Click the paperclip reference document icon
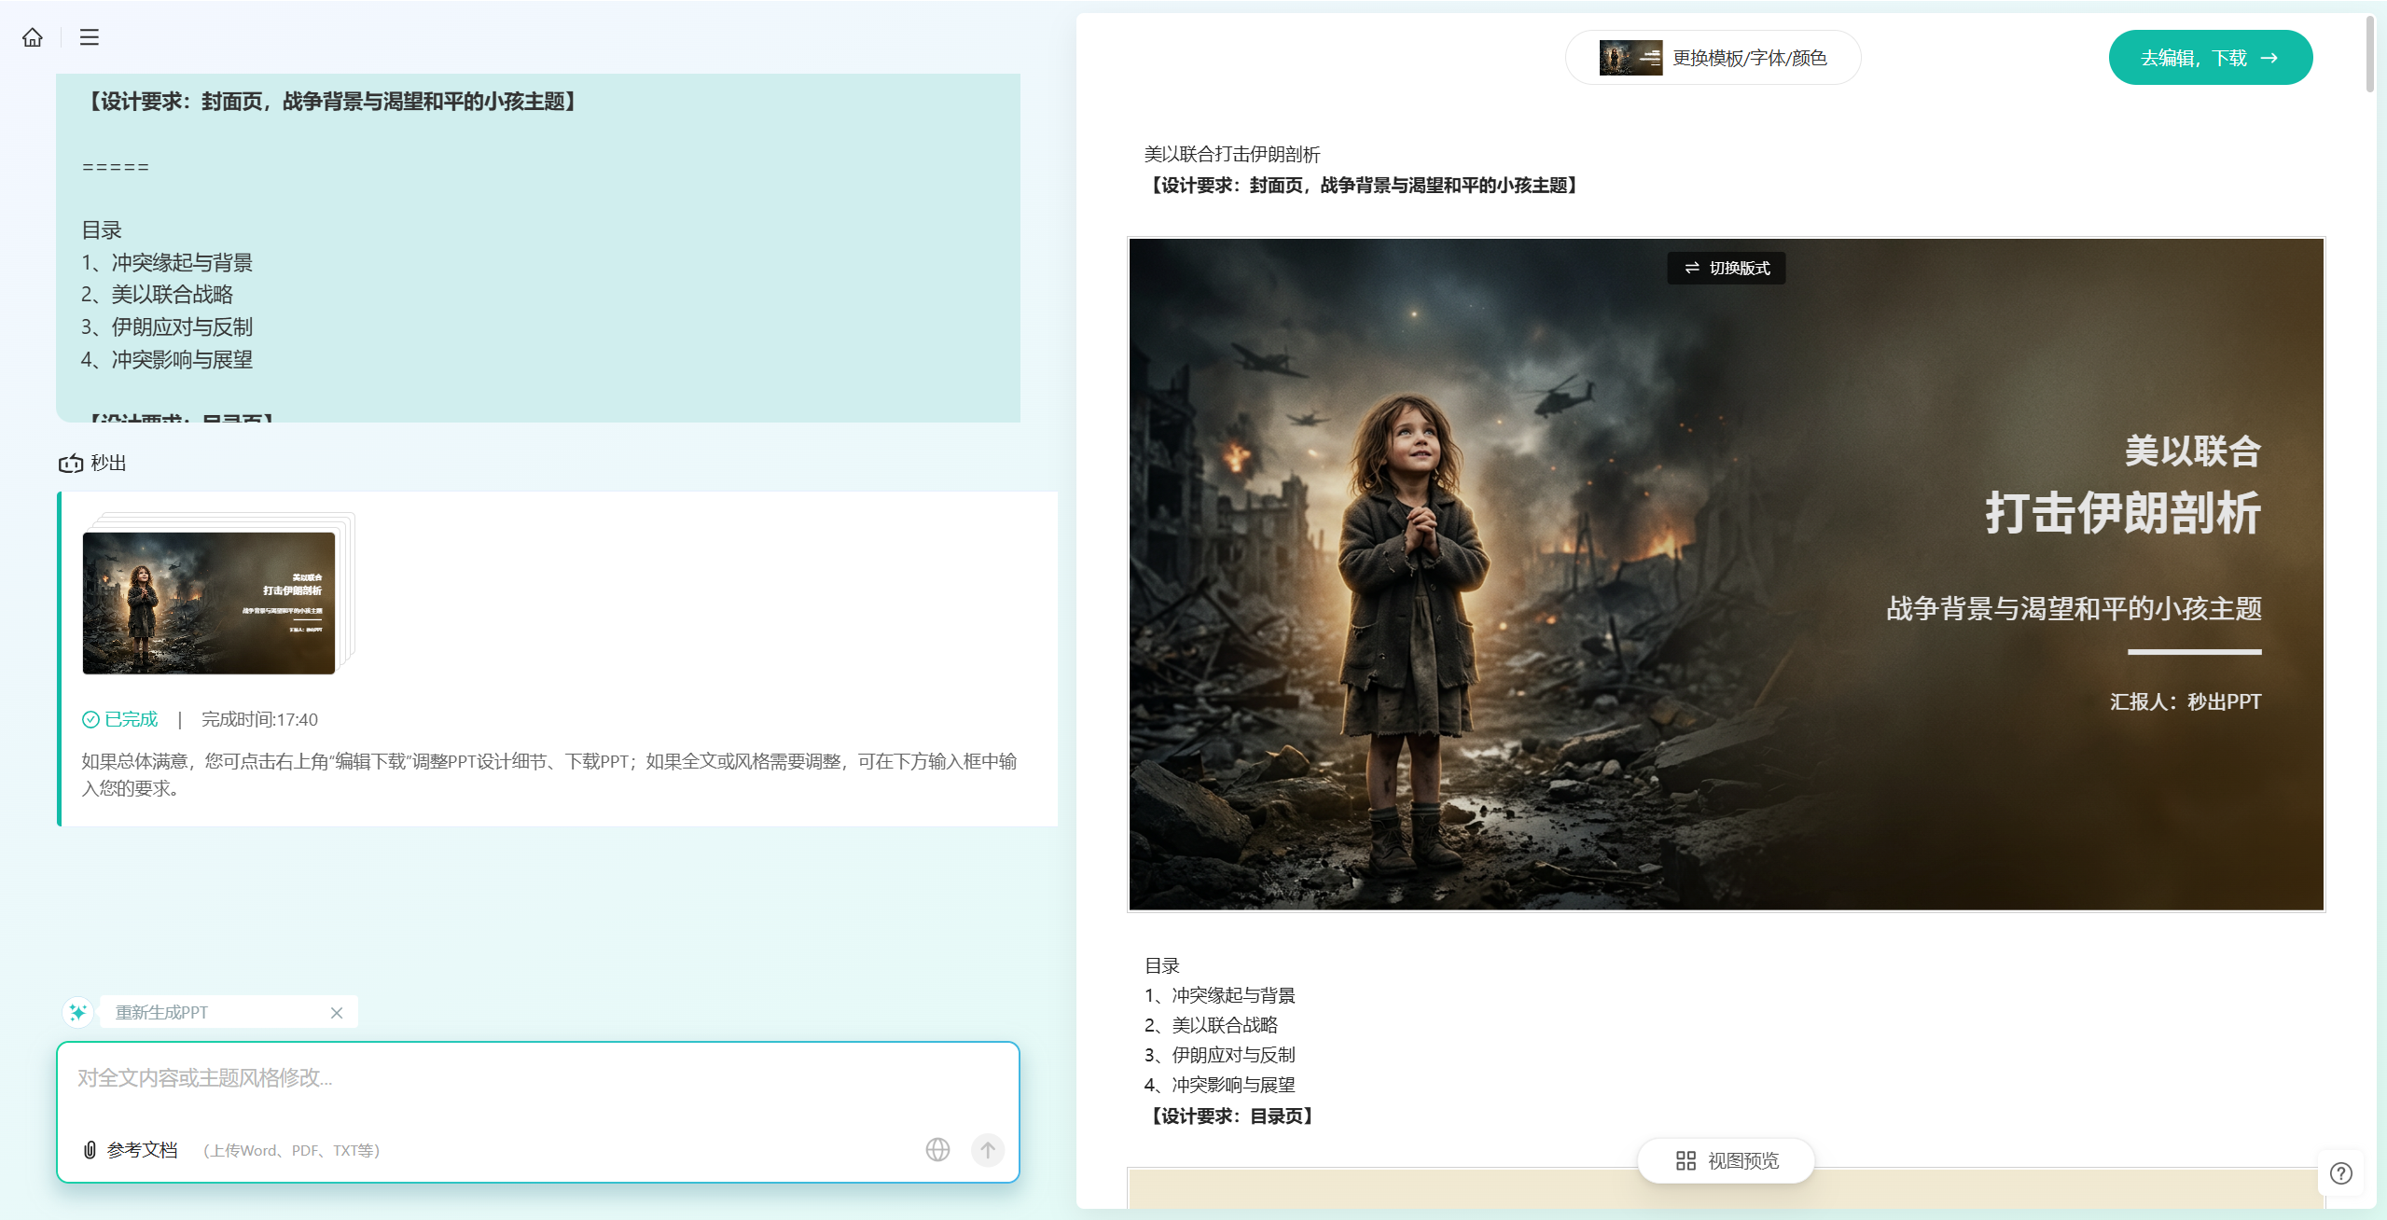Viewport: 2387px width, 1220px height. [90, 1150]
